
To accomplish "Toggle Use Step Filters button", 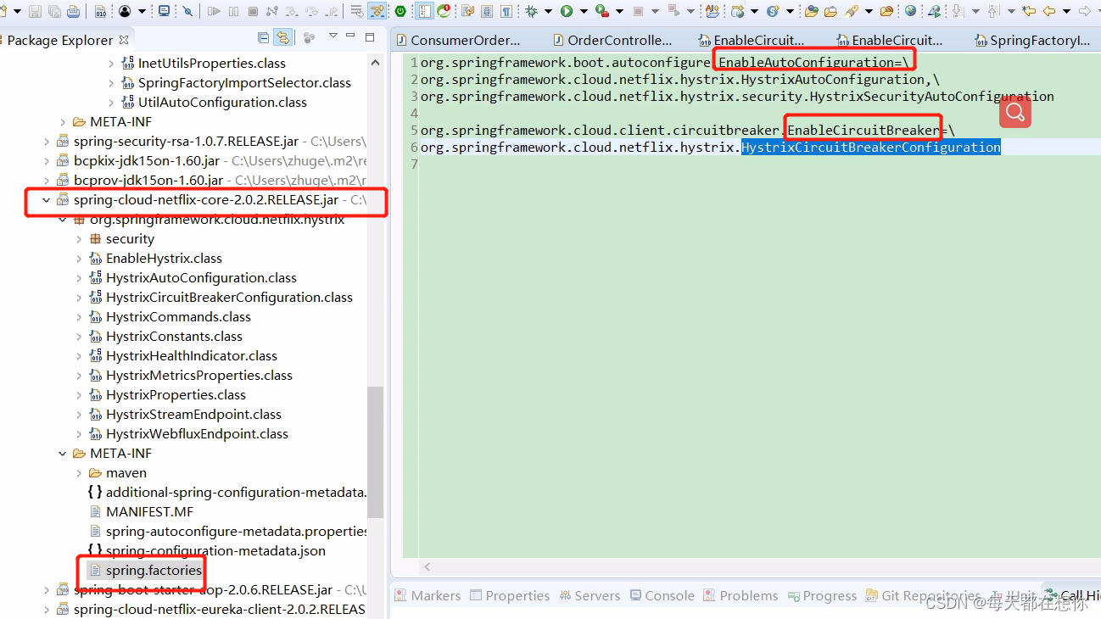I will coord(376,11).
